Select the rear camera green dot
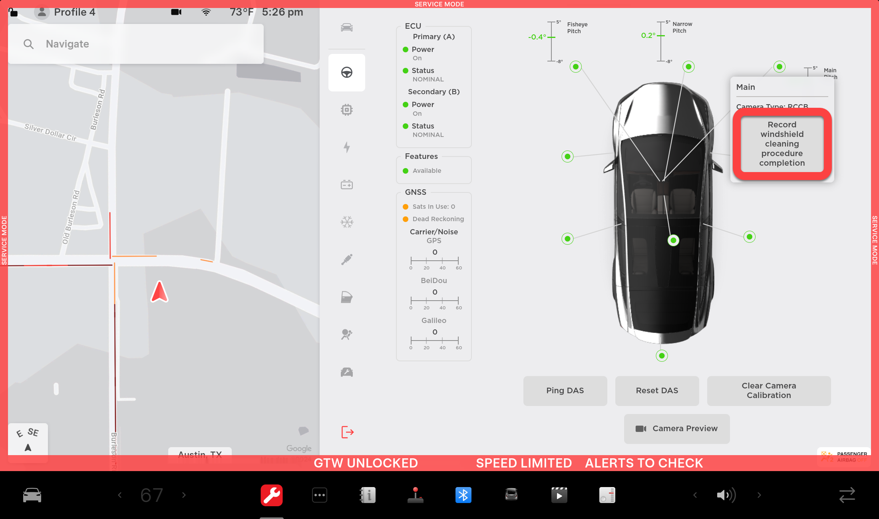 [662, 356]
